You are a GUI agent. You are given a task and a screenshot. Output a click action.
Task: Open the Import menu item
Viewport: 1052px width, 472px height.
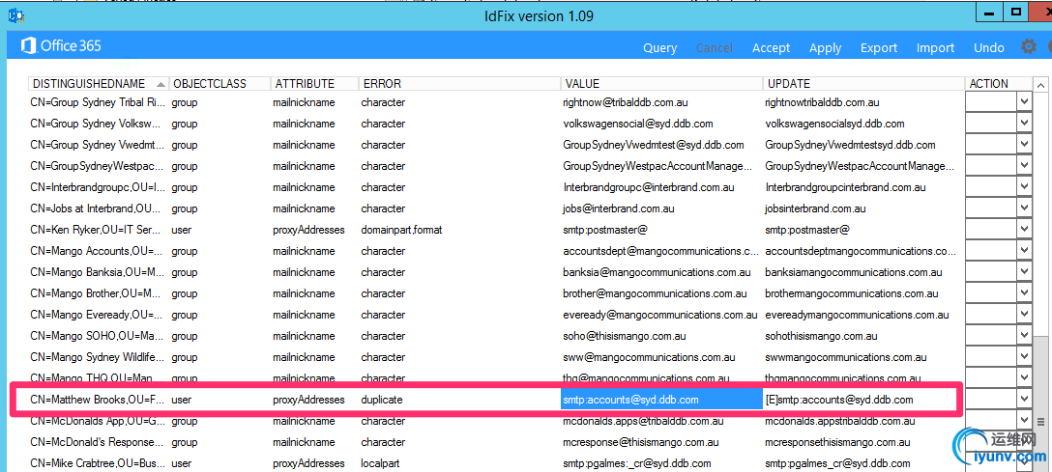[935, 47]
